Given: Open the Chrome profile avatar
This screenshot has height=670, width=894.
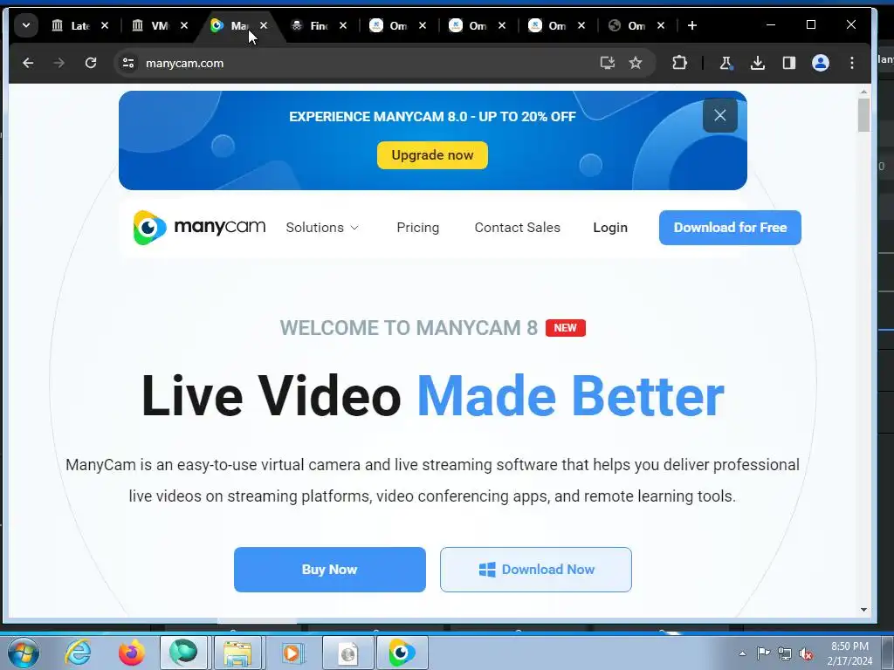Looking at the screenshot, I should pyautogui.click(x=821, y=63).
